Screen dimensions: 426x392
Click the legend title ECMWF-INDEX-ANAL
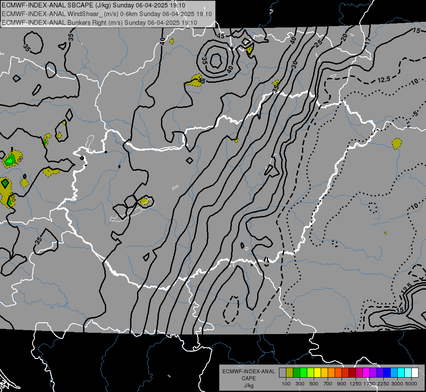coord(248,372)
